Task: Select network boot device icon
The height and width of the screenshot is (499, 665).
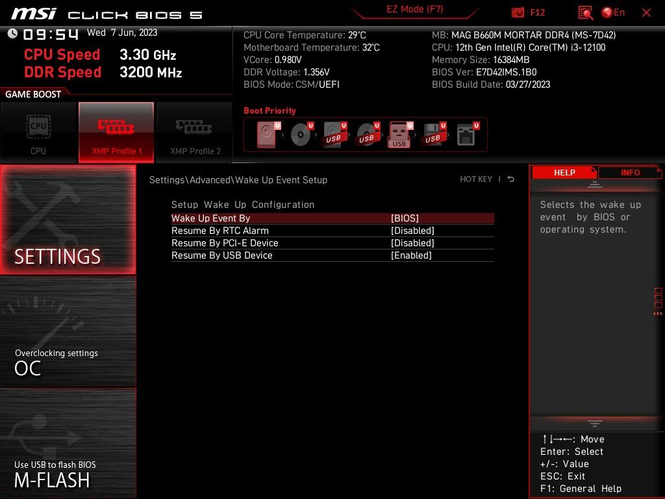Action: (x=468, y=134)
